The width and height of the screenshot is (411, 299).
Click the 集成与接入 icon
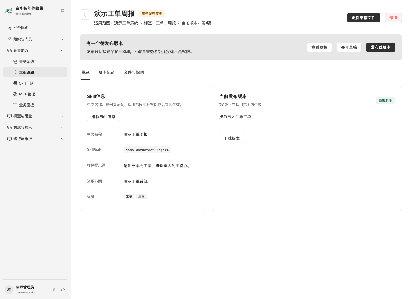(x=9, y=127)
